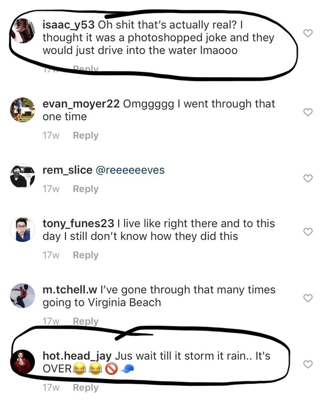Heart tony_funes23's comment
Screen dimensions: 329x403
coord(308,232)
